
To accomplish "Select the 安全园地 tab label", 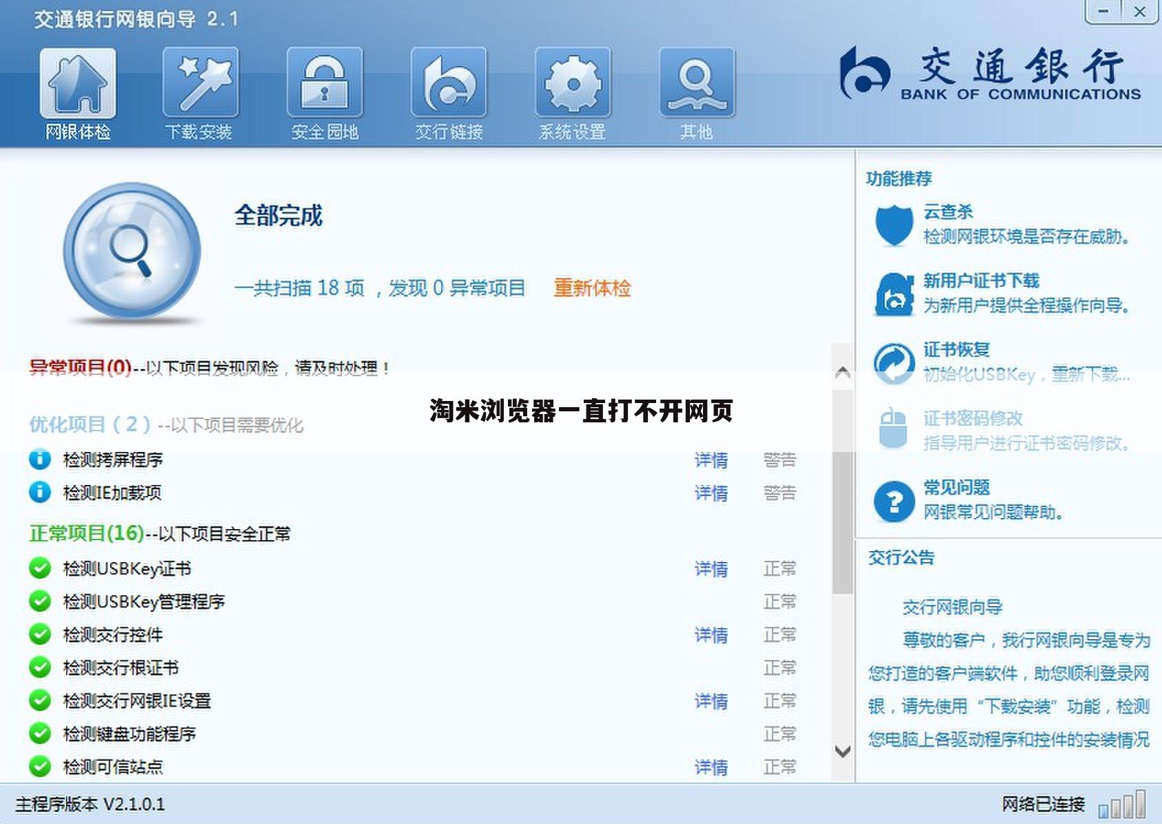I will click(x=325, y=132).
